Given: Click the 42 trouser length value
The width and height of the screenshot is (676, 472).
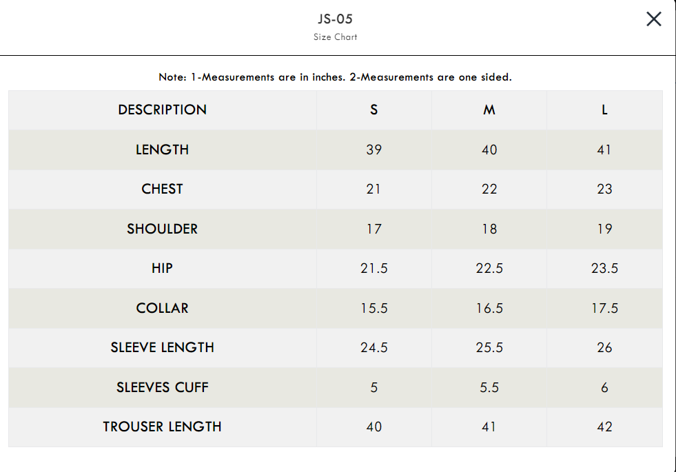Looking at the screenshot, I should coord(604,427).
